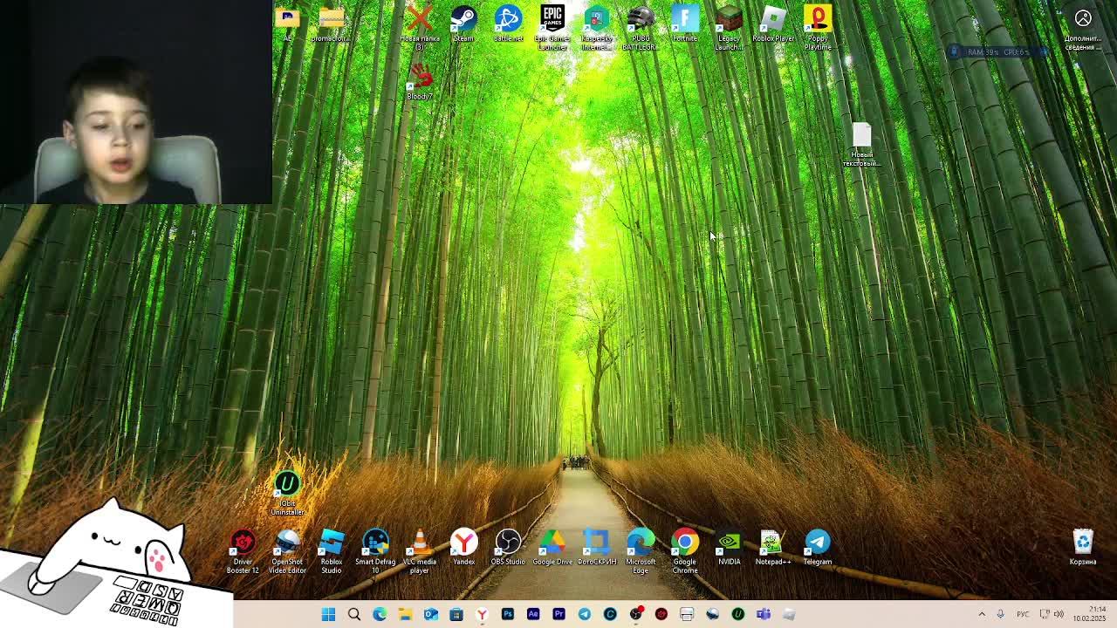
Task: Select OpenShot Video Editor shortcut
Action: (x=287, y=551)
